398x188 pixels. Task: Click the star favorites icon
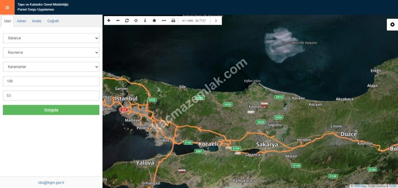154,21
